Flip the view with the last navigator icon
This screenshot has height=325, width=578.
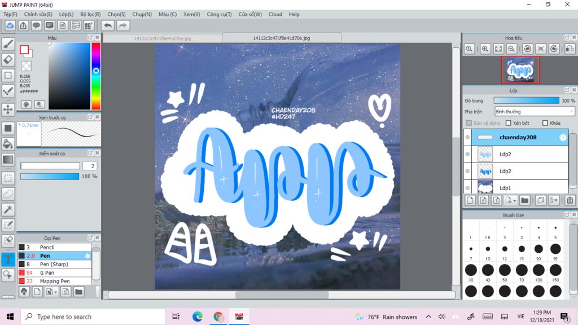pyautogui.click(x=570, y=49)
